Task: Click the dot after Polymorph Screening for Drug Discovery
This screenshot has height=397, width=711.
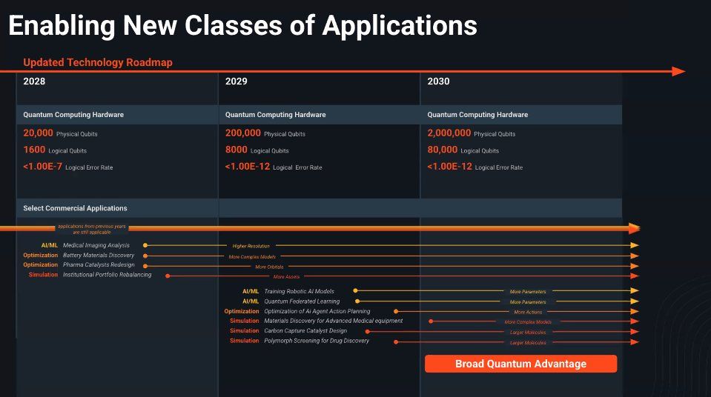Action: pos(396,341)
